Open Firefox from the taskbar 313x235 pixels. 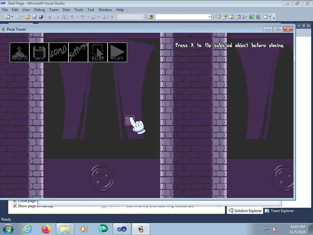tap(46, 229)
